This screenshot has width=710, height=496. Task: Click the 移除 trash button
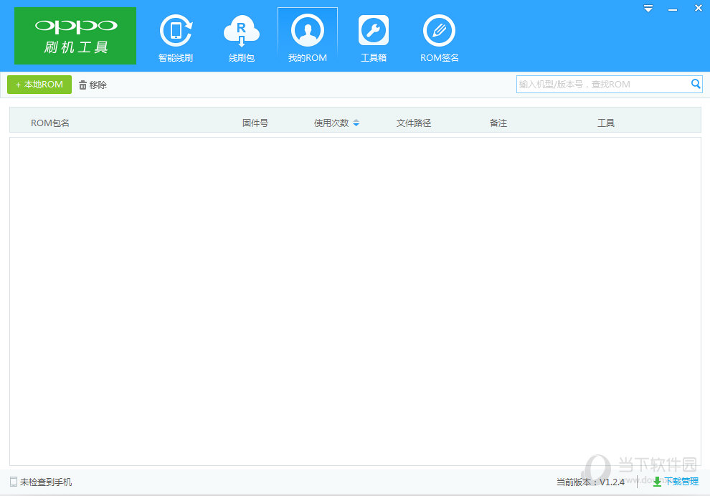point(93,85)
